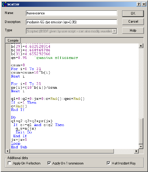
Task: Uncheck Apply On Transmission
Action: click(49, 163)
